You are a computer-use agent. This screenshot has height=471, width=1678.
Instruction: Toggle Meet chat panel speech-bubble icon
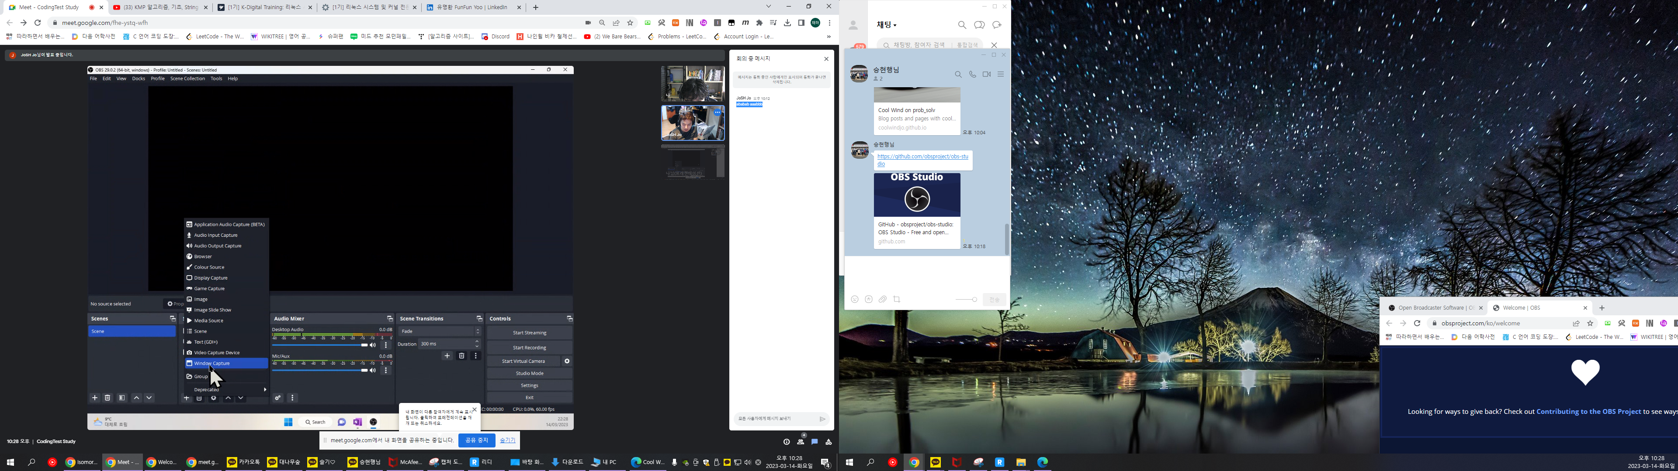814,442
